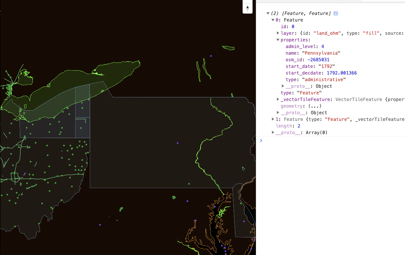Select the osm_id value -2685031
Image resolution: width=405 pixels, height=255 pixels.
(318, 60)
